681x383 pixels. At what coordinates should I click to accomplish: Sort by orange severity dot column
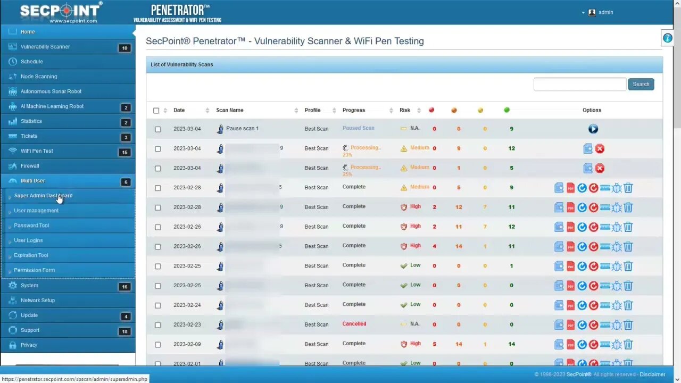tap(454, 110)
